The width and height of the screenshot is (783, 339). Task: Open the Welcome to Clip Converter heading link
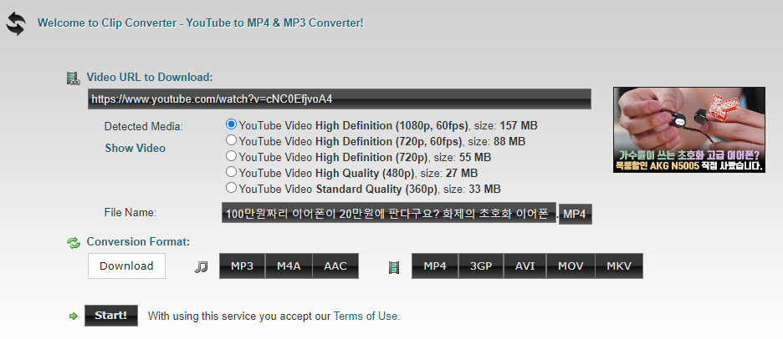201,23
